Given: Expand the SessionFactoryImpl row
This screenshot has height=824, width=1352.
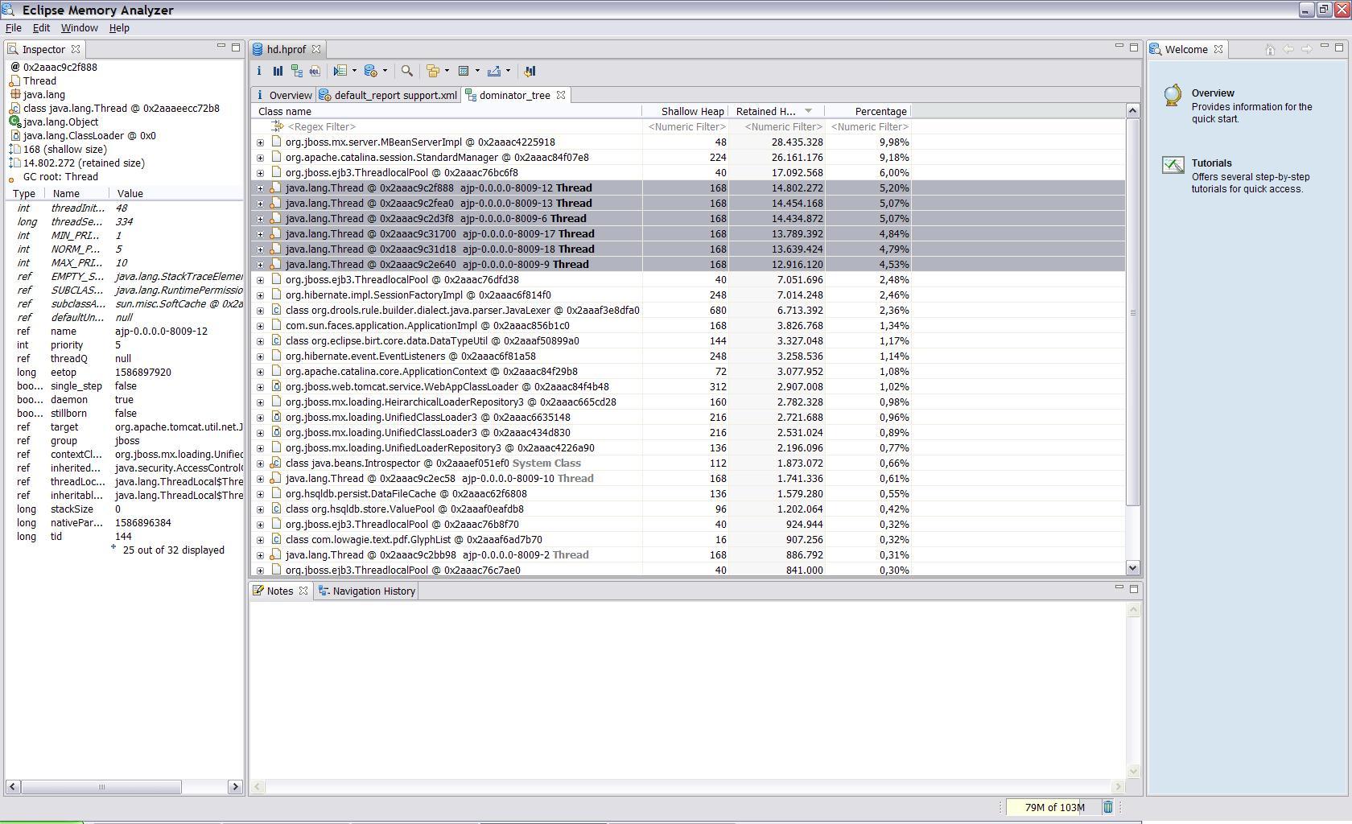Looking at the screenshot, I should pyautogui.click(x=260, y=295).
